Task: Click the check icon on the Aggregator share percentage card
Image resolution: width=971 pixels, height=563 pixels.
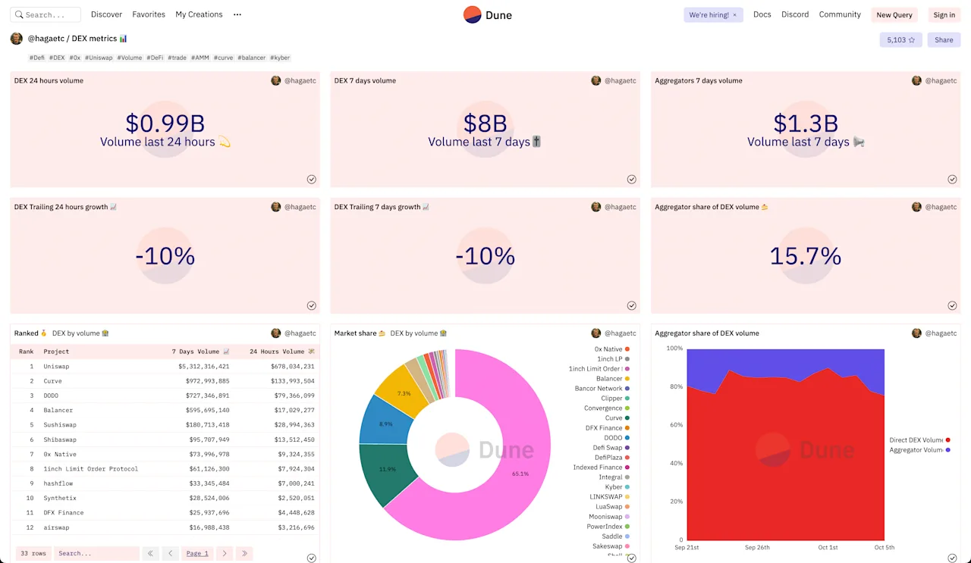Action: coord(952,306)
